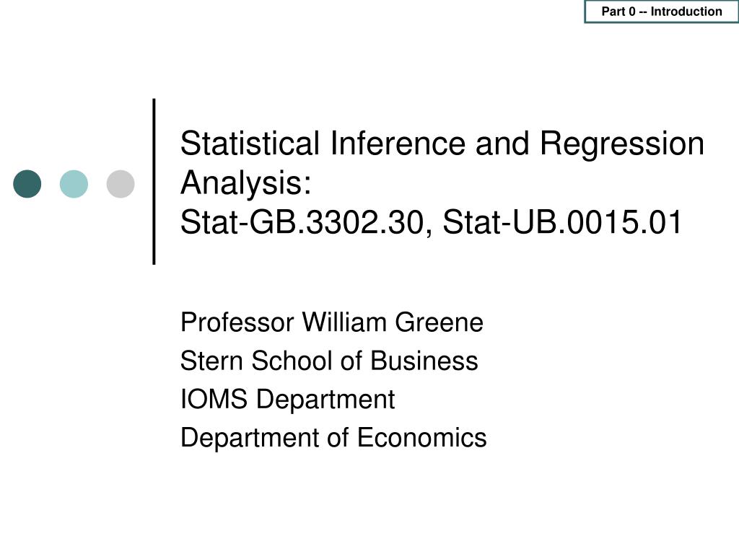Click the dark teal circle bullet
Image resolution: width=739 pixels, height=554 pixels.
click(x=27, y=184)
